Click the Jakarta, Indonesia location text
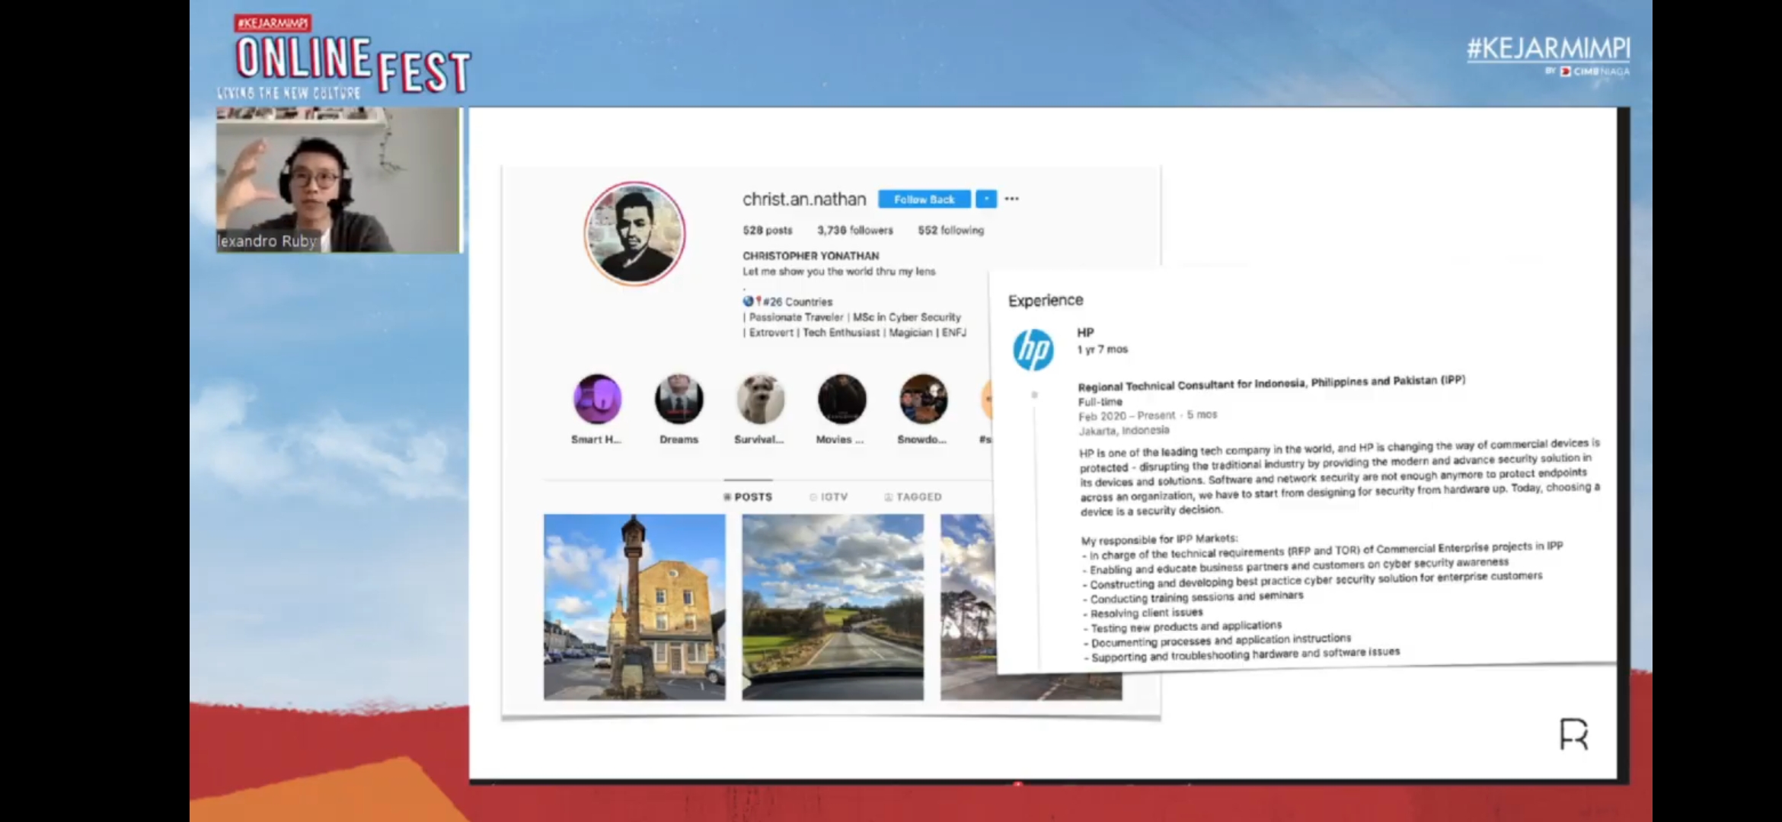The width and height of the screenshot is (1782, 822). tap(1123, 430)
